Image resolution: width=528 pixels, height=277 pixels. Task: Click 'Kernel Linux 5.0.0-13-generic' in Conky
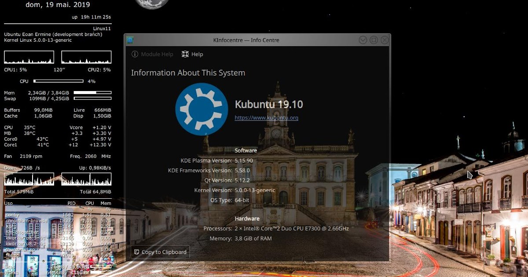pos(38,40)
